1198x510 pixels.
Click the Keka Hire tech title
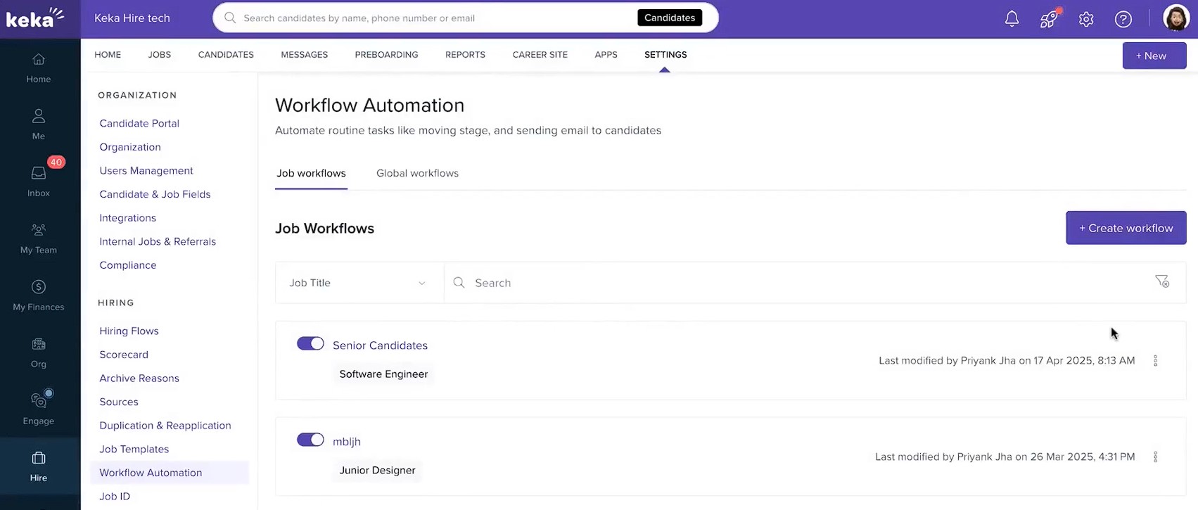click(132, 18)
